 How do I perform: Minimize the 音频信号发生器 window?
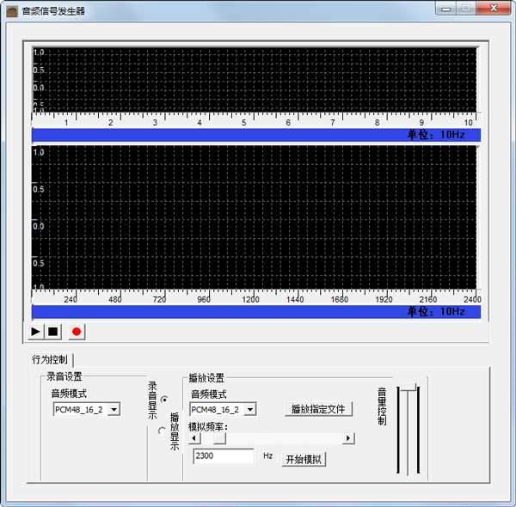coord(445,9)
